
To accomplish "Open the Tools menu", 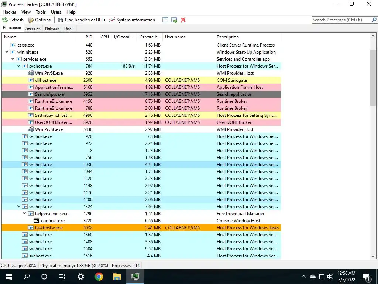I will tap(41, 12).
